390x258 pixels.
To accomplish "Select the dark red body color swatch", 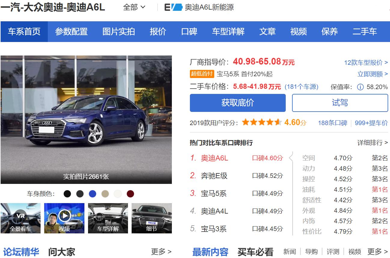I will click(130, 193).
